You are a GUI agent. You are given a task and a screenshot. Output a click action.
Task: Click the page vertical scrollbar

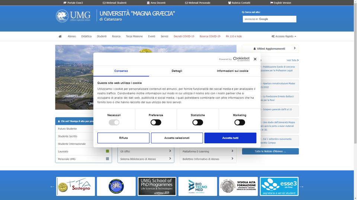[x=356, y=73]
